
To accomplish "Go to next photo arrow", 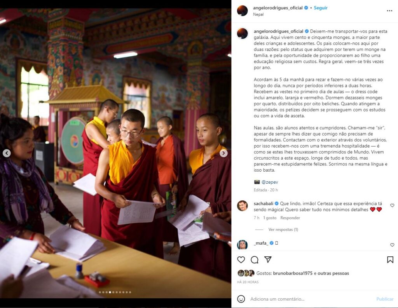I will (223, 153).
